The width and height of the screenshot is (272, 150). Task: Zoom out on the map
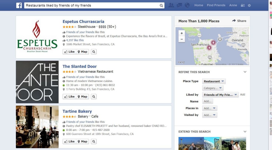point(182,39)
